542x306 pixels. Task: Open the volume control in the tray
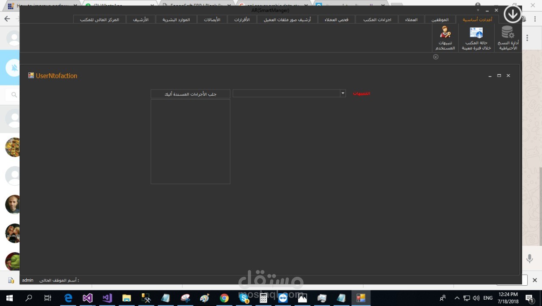476,298
